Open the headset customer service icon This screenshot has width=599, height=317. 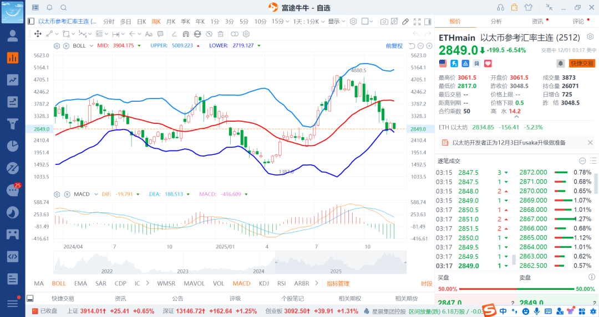(500, 7)
